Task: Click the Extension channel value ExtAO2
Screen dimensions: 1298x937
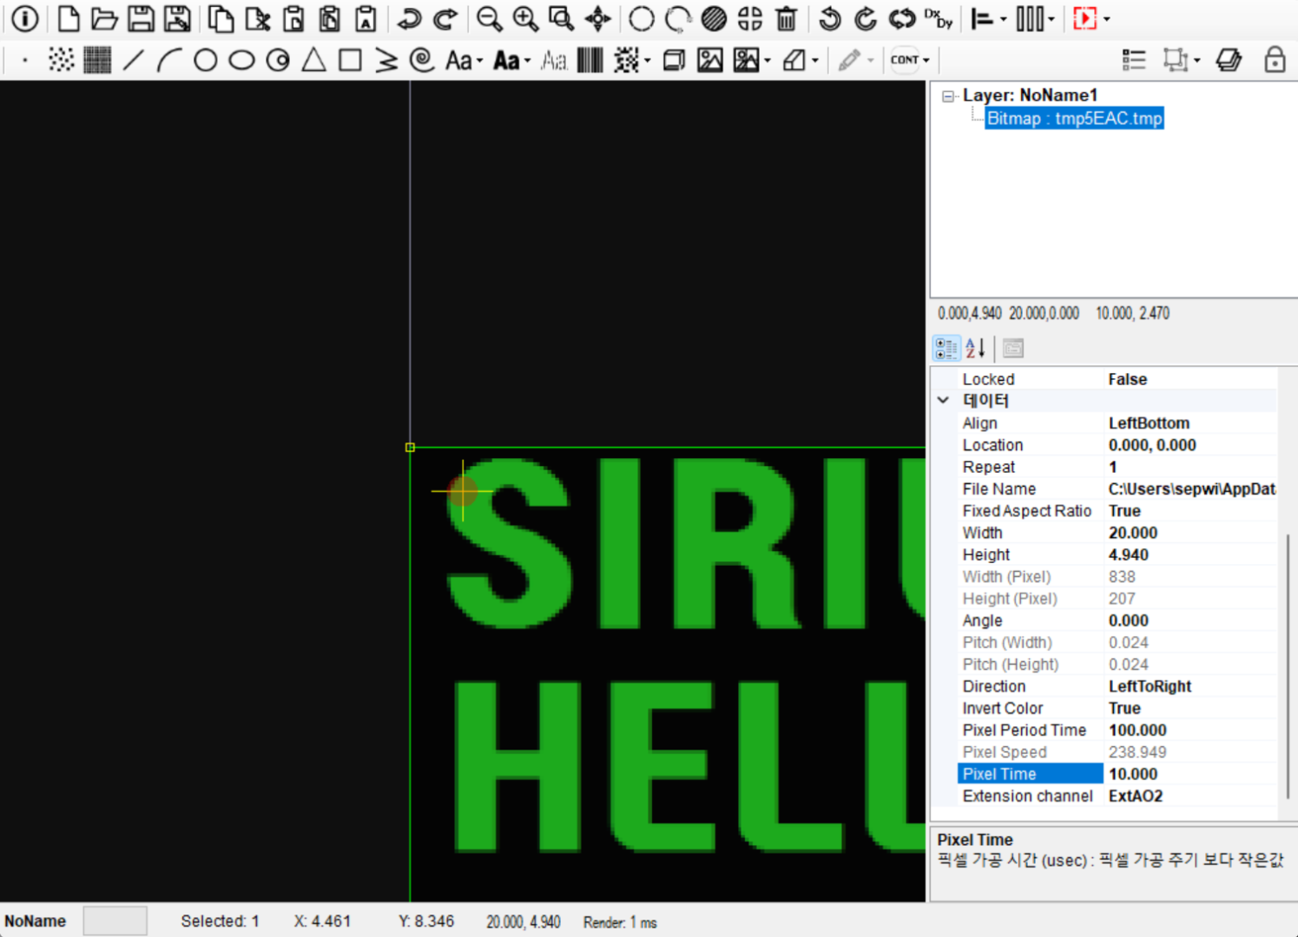Action: coord(1190,796)
